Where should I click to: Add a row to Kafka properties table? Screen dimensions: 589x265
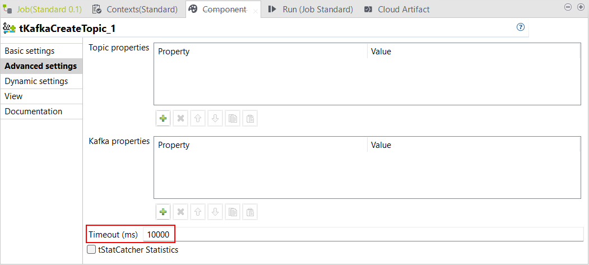(163, 212)
